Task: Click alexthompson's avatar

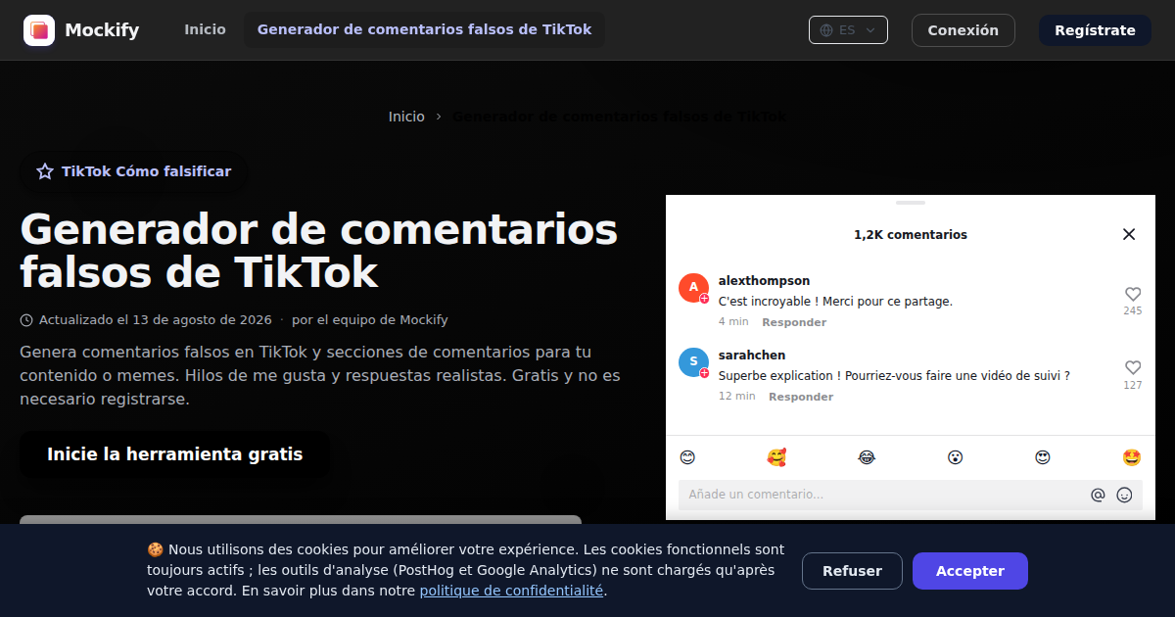Action: point(693,288)
